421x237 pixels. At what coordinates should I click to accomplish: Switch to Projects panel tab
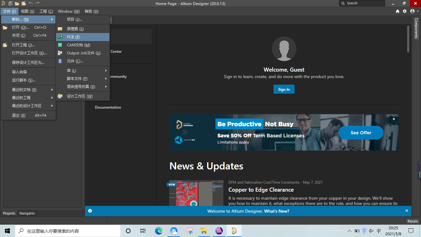pyautogui.click(x=9, y=213)
